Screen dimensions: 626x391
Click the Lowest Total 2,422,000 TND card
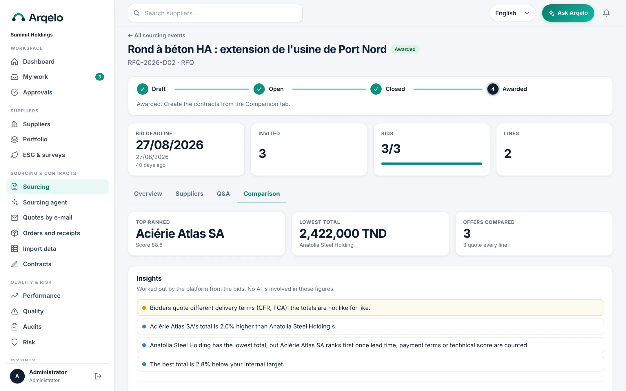tap(370, 234)
